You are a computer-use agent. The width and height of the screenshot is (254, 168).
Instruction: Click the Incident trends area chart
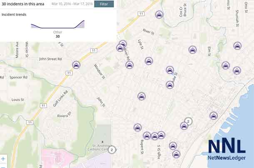pyautogui.click(x=57, y=24)
